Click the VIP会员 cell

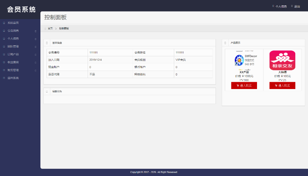click(181, 60)
